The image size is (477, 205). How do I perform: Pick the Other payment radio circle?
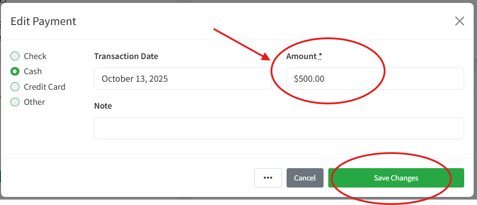tap(15, 102)
